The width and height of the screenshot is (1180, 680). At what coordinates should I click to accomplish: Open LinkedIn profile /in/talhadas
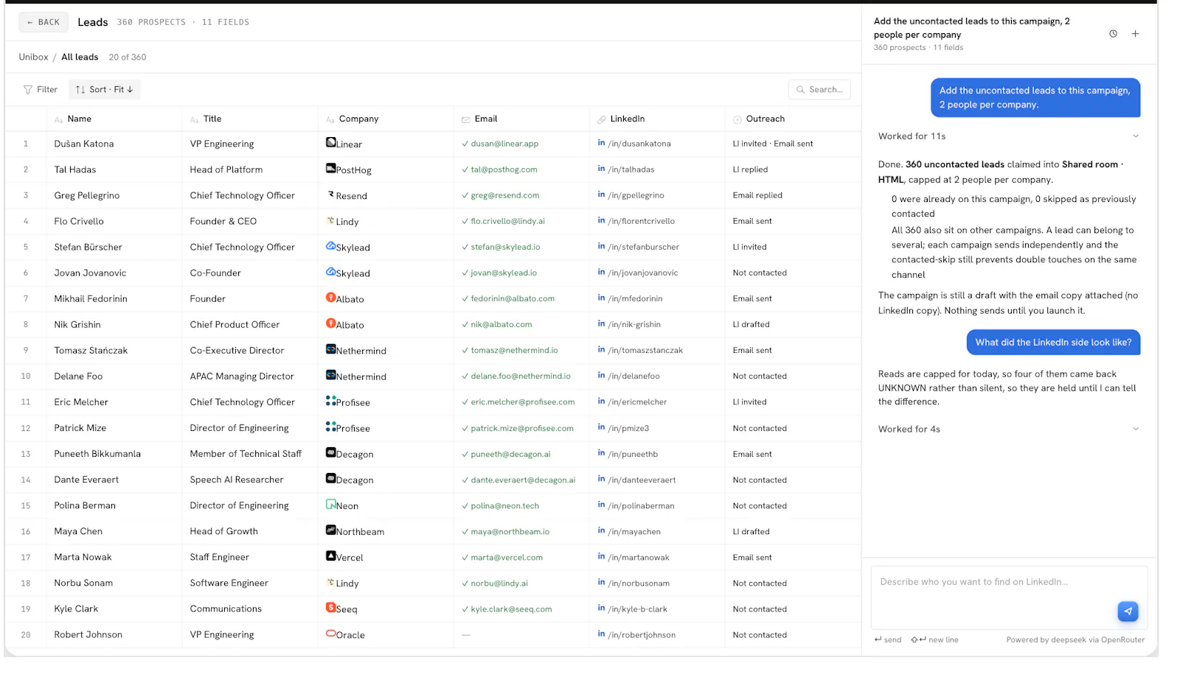click(631, 169)
